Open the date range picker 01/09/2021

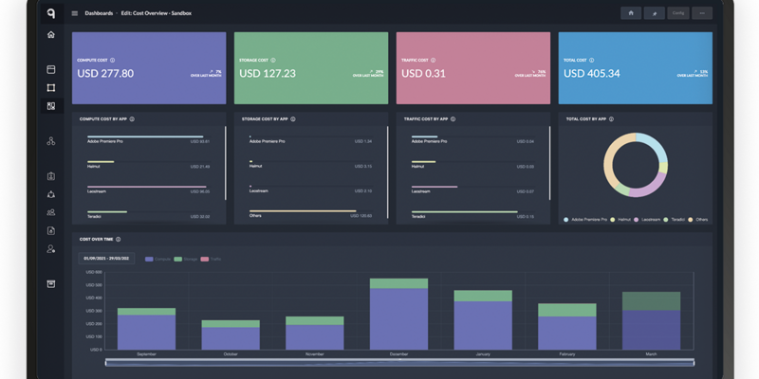pos(106,259)
